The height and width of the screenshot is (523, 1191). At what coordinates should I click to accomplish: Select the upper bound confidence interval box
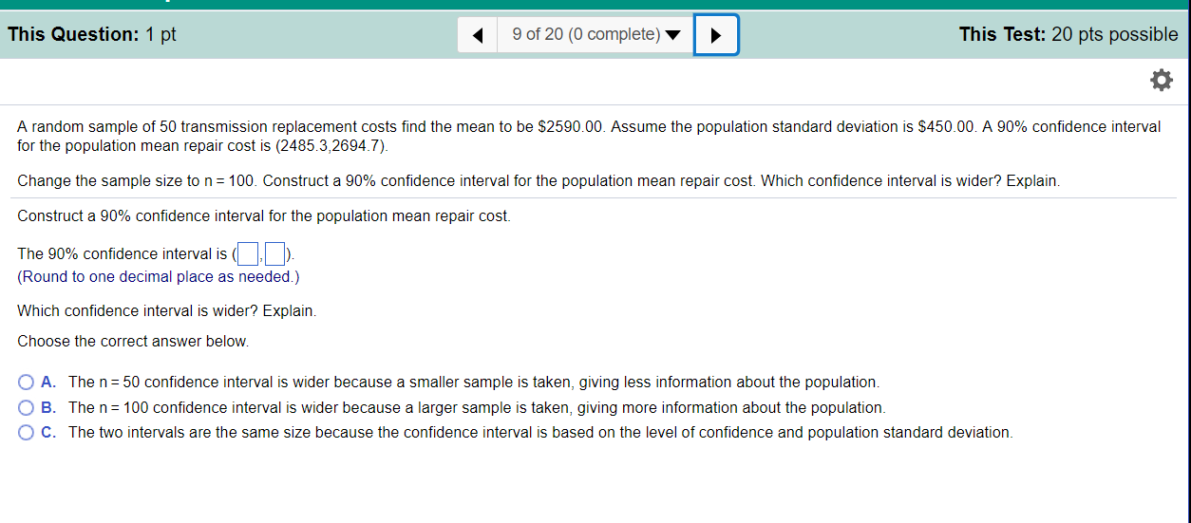tap(275, 253)
